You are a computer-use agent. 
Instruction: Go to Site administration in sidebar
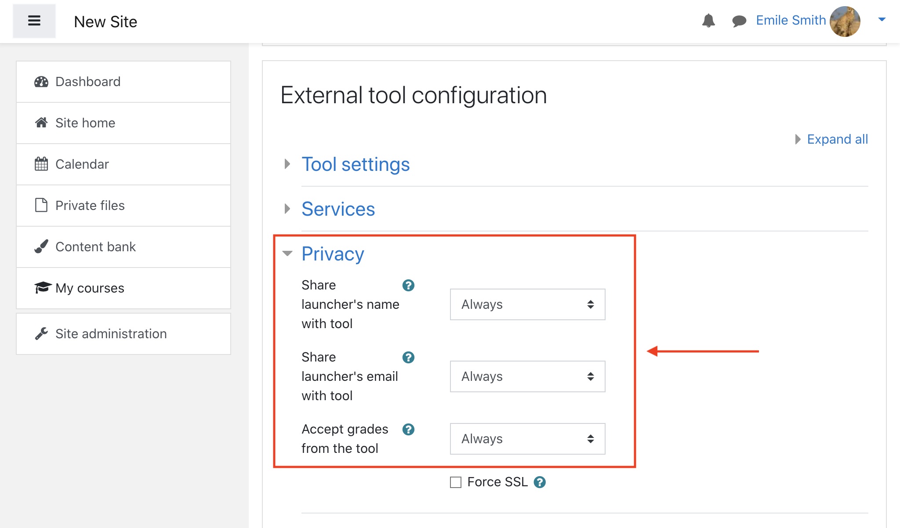tap(111, 334)
